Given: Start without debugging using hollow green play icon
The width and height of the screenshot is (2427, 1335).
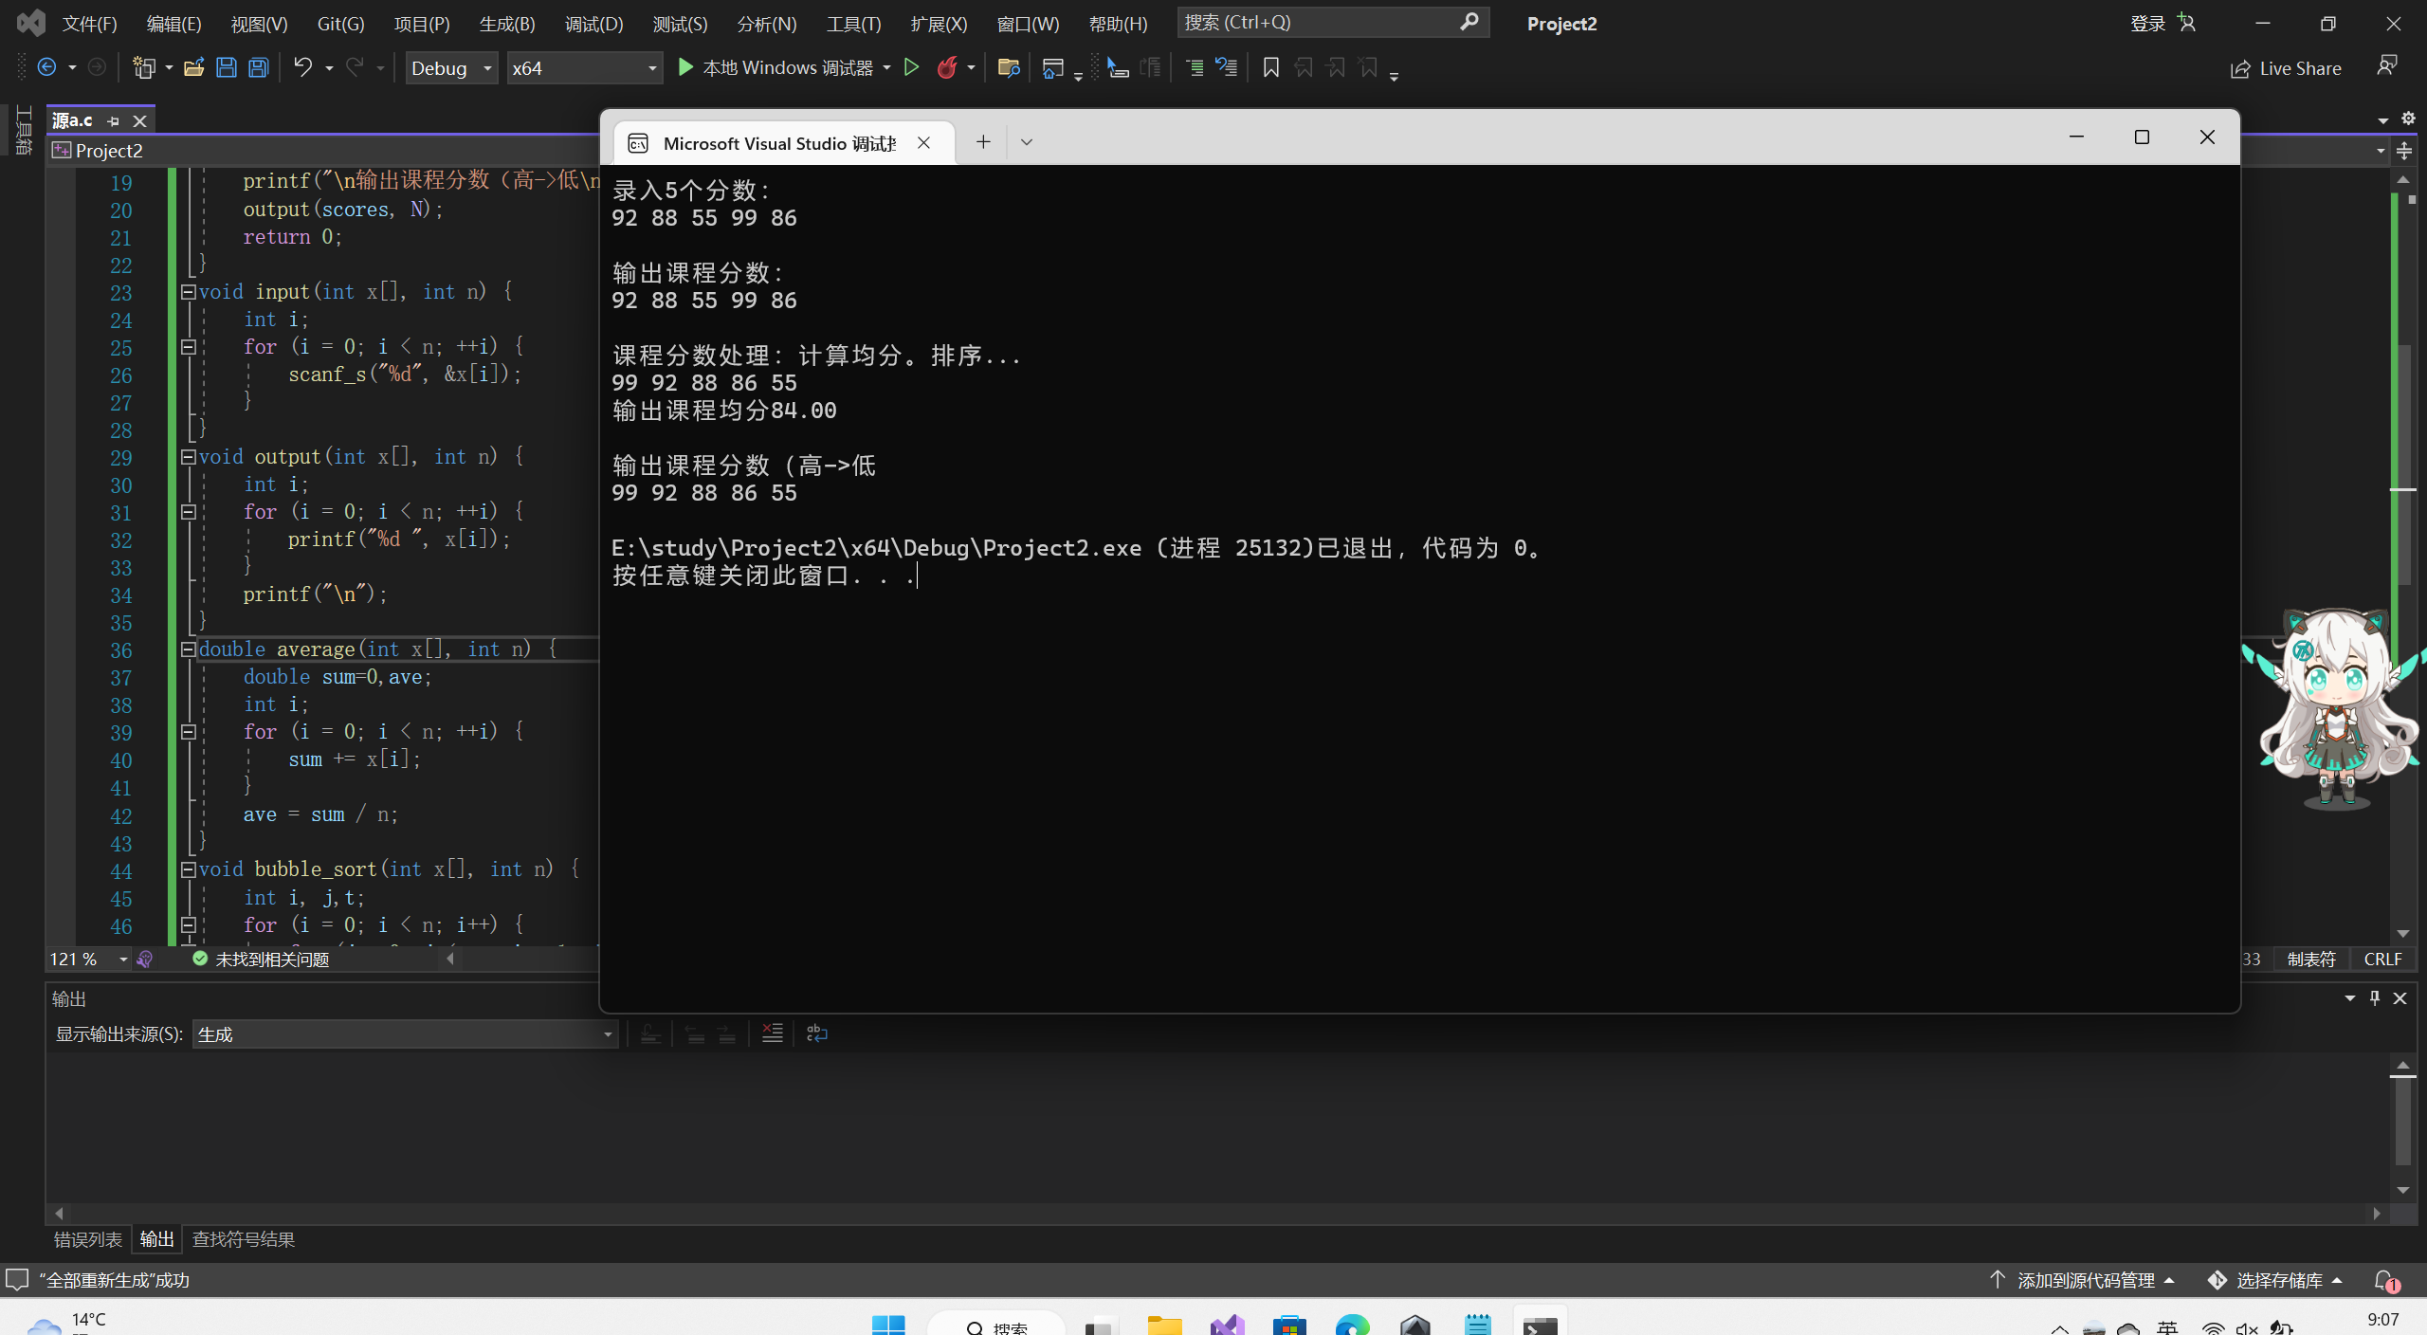Looking at the screenshot, I should click(x=911, y=67).
